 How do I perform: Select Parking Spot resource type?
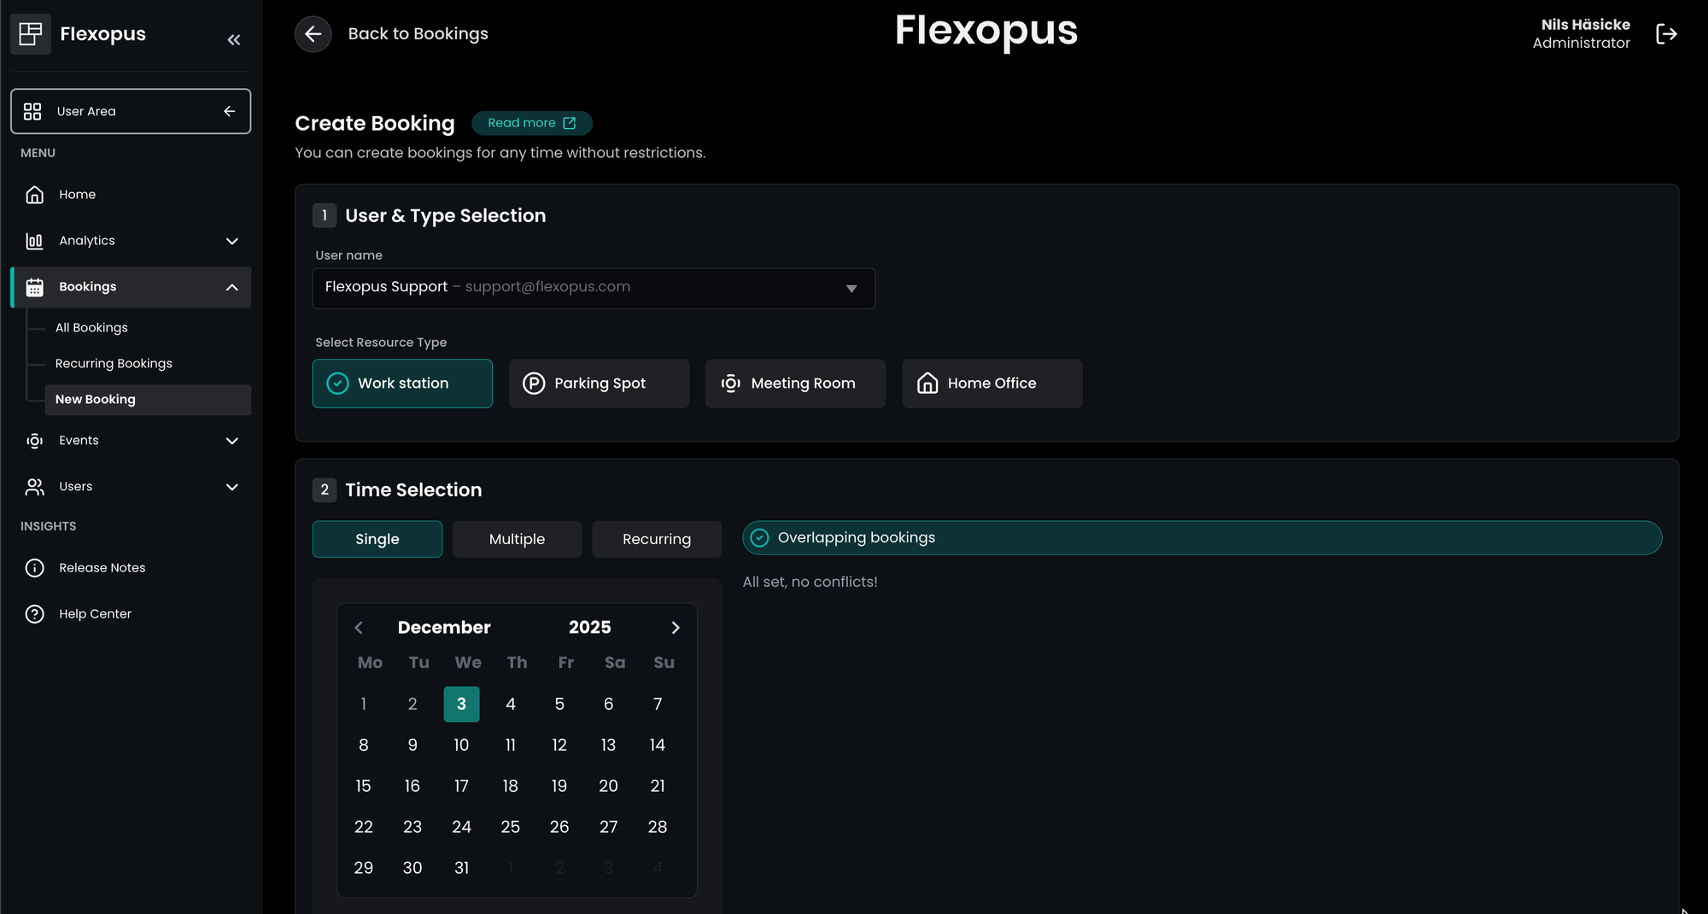click(599, 384)
